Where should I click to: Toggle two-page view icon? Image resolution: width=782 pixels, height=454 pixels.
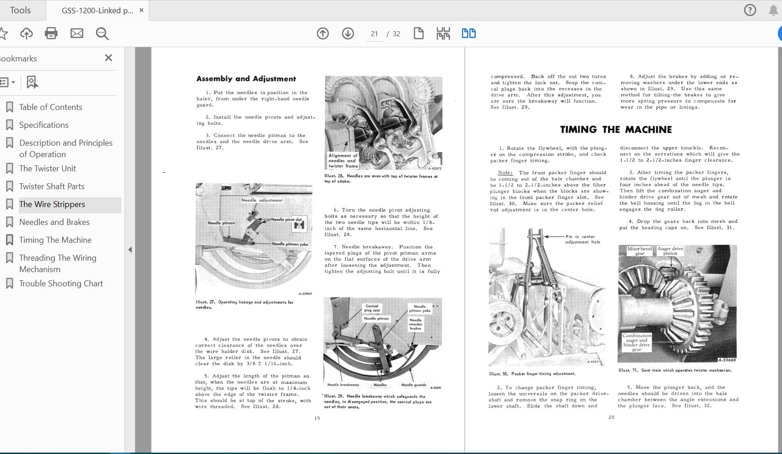coord(468,33)
